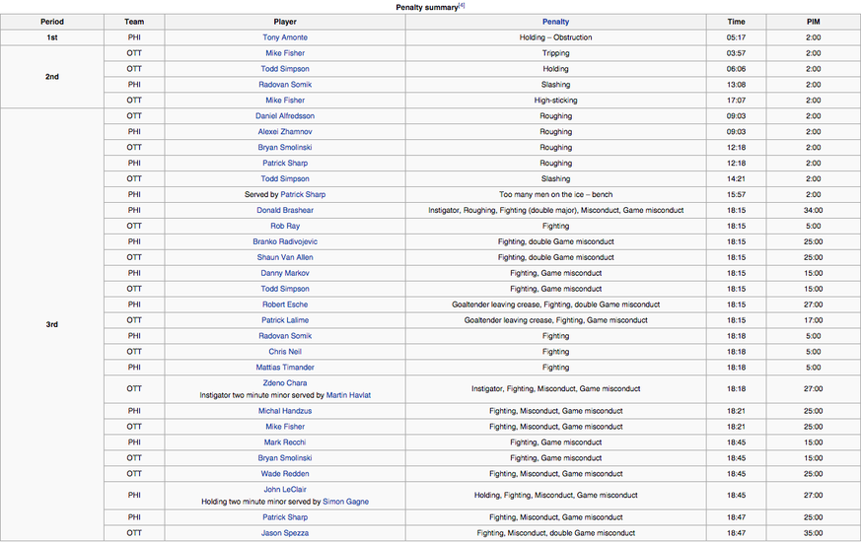Select the Alexei Zhamnov link
The height and width of the screenshot is (542, 861).
[x=285, y=132]
